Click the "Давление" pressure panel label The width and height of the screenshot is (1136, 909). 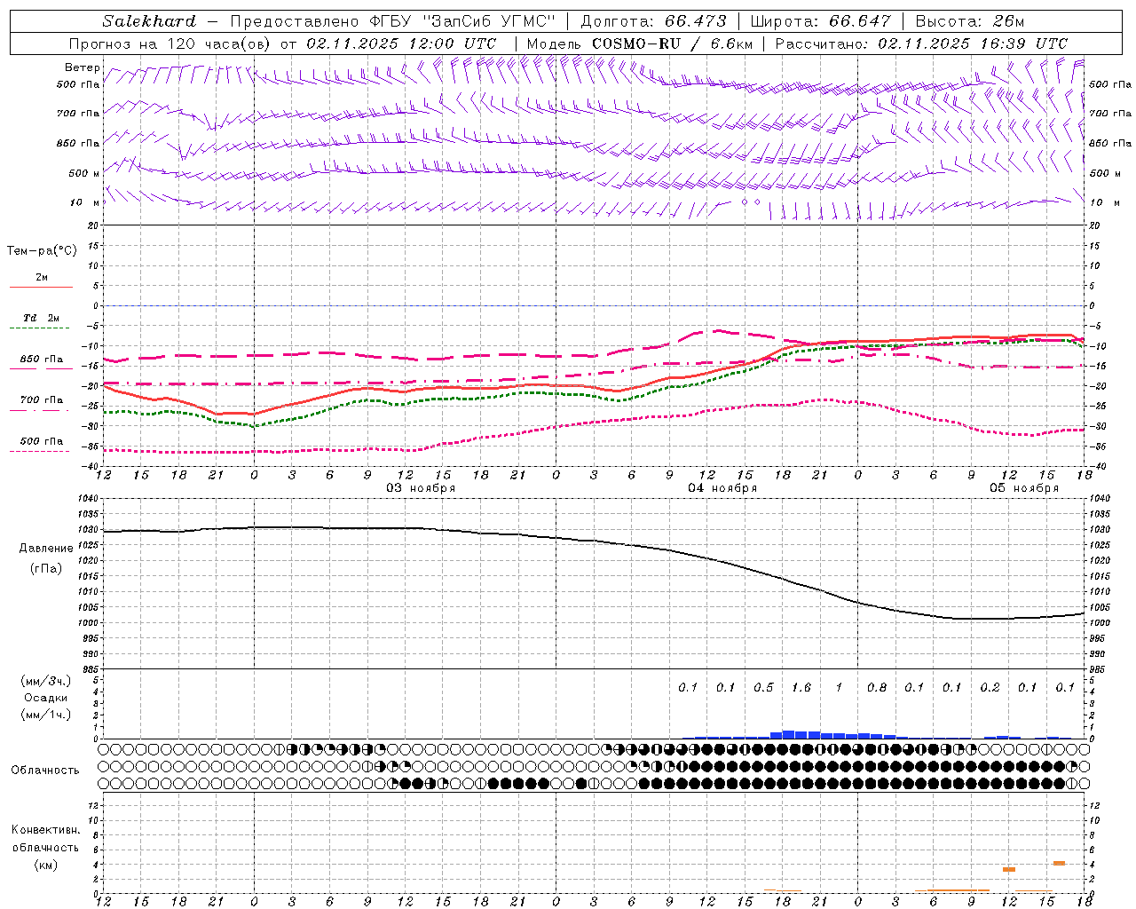coord(46,548)
